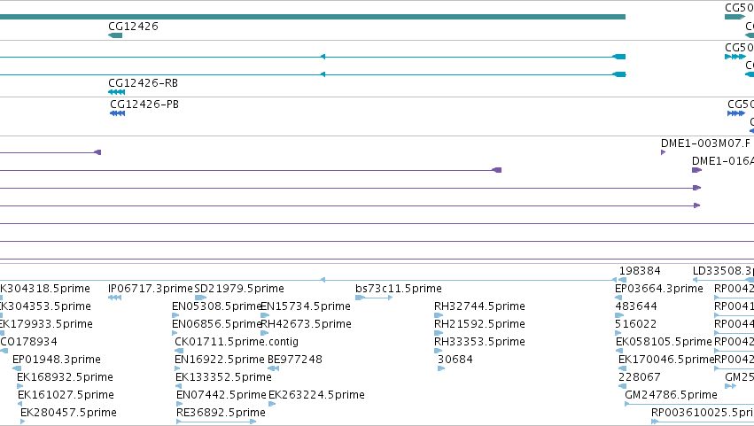The height and width of the screenshot is (426, 754).
Task: Click the EN15734.5prime EST label
Action: pos(306,306)
